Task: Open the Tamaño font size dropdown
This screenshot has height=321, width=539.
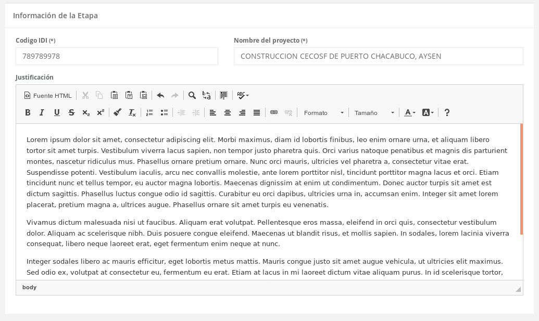Action: (374, 113)
